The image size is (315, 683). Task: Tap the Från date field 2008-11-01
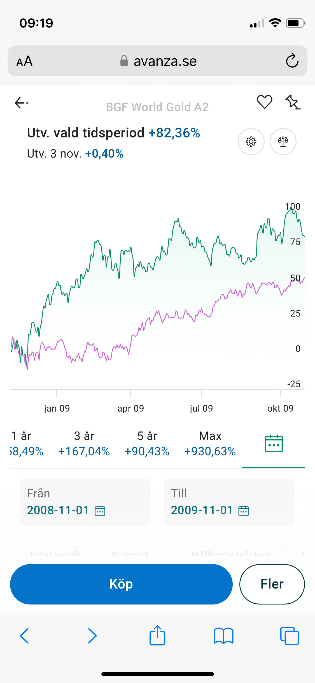[x=58, y=510]
